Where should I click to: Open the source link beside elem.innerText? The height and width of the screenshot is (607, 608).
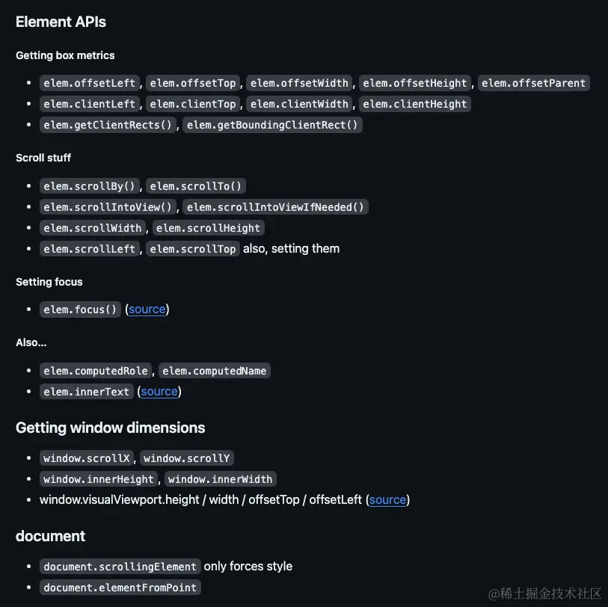[159, 392]
